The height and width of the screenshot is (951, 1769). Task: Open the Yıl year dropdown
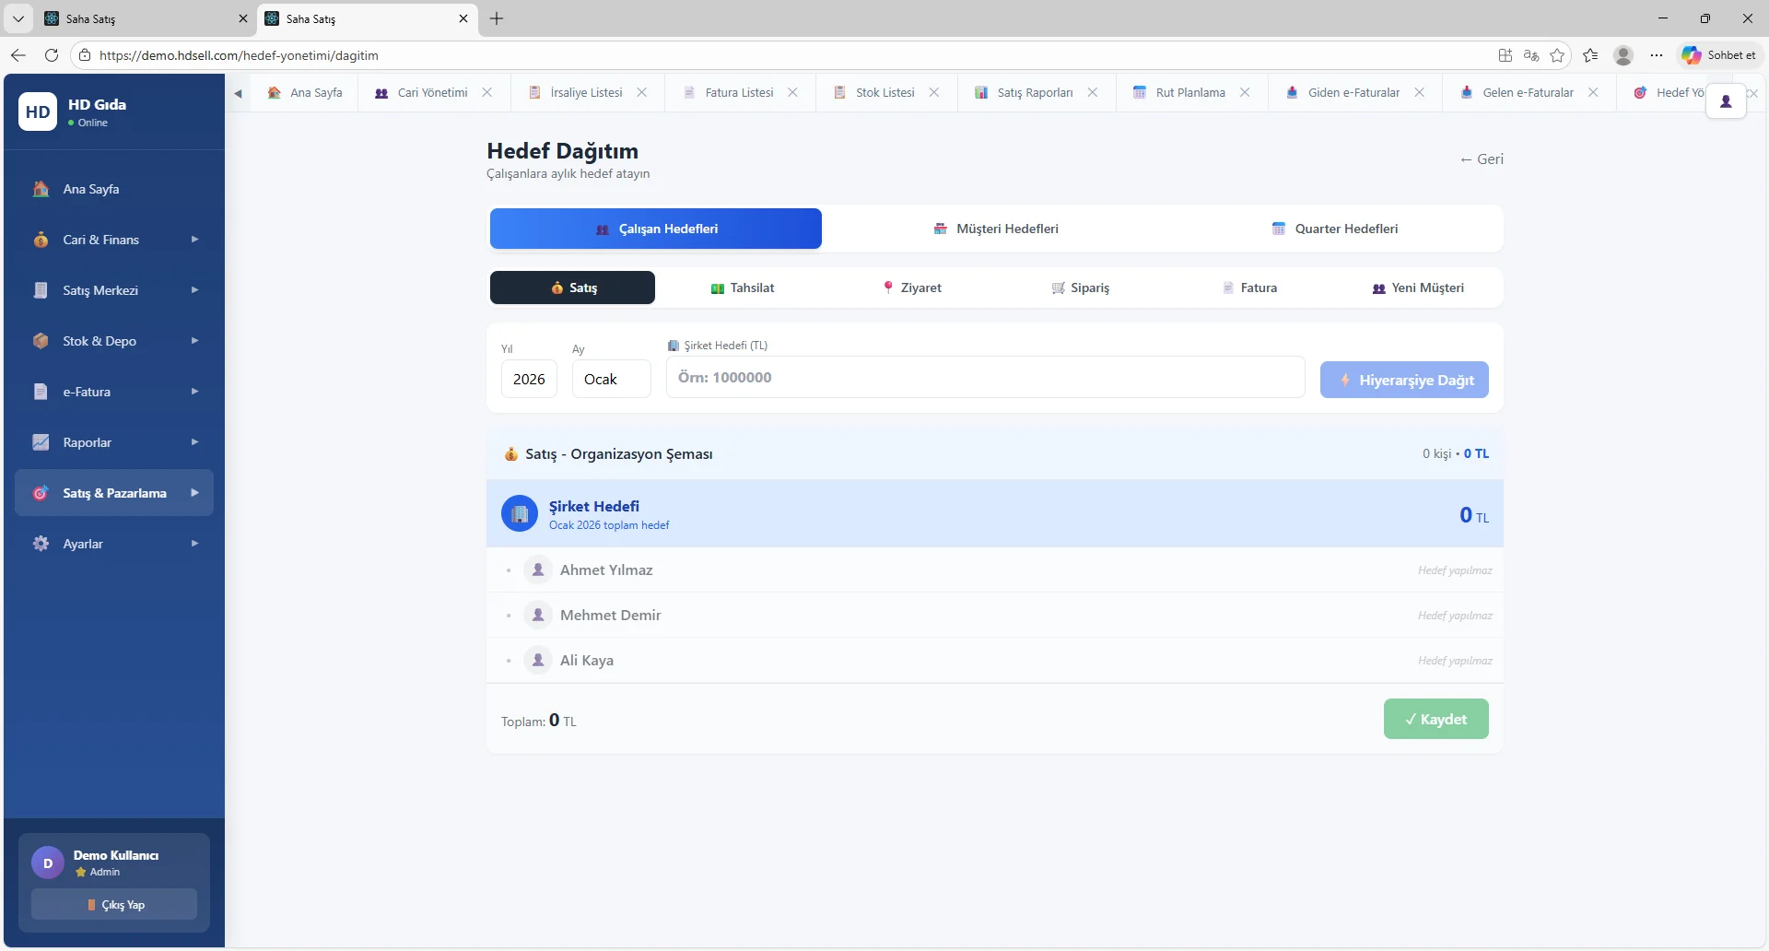[x=529, y=379]
